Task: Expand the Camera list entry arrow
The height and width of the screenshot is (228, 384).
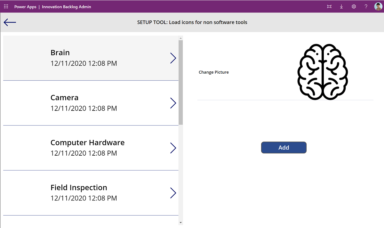Action: pyautogui.click(x=173, y=103)
